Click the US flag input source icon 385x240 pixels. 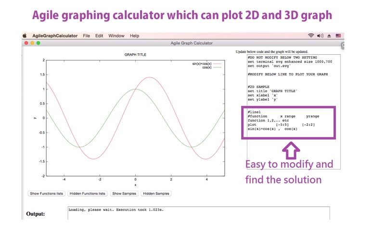tap(338, 36)
